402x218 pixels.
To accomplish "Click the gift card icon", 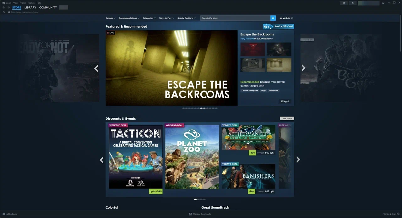I will pyautogui.click(x=268, y=27).
